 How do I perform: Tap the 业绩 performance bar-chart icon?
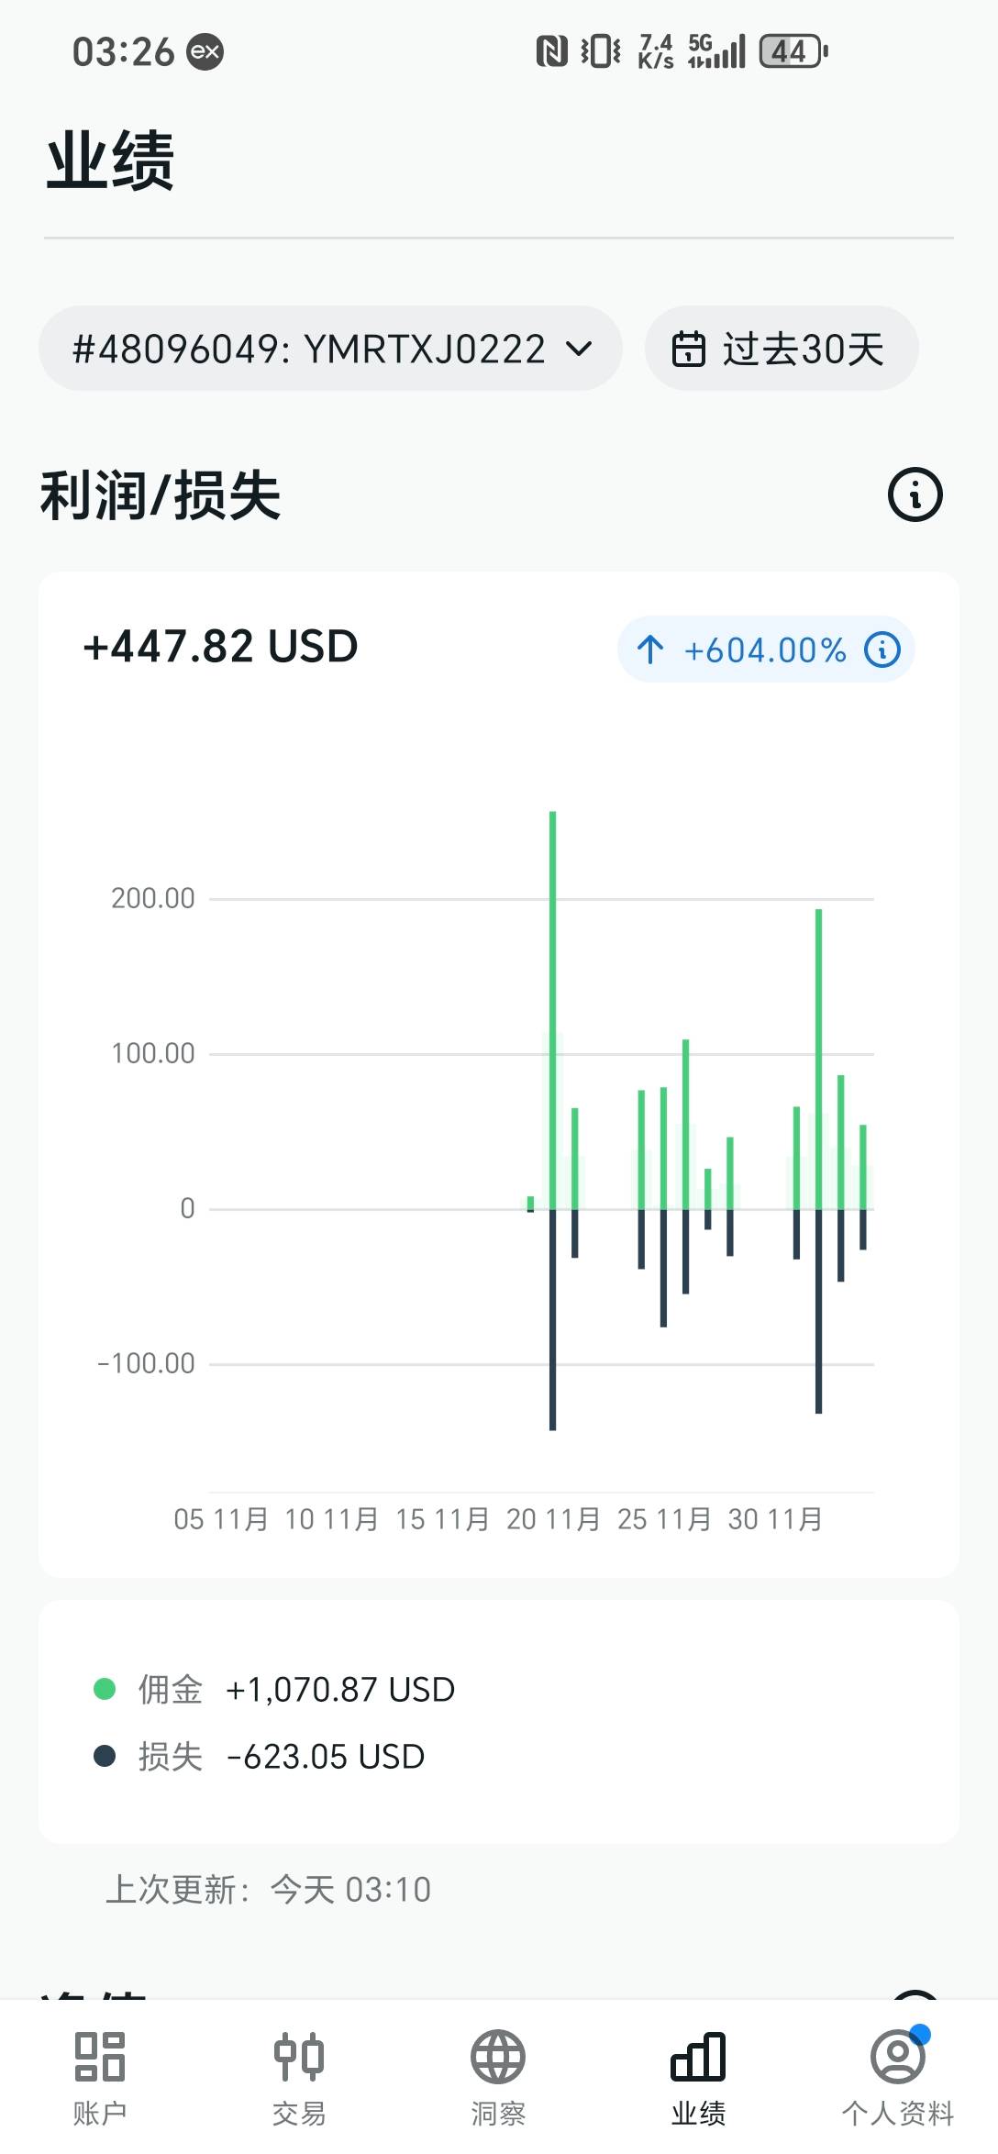point(698,2057)
